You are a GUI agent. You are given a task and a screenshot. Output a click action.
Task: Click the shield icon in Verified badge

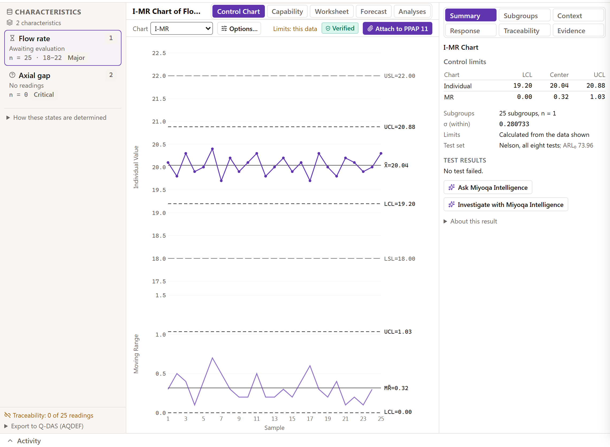tap(328, 28)
